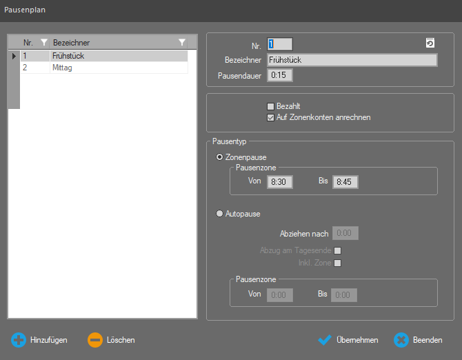Select the Mittag row in the list
Screen dimensions: 462x360
103,68
